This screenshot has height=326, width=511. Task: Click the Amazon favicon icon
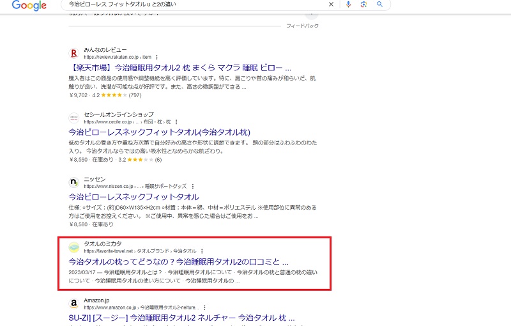tap(74, 304)
